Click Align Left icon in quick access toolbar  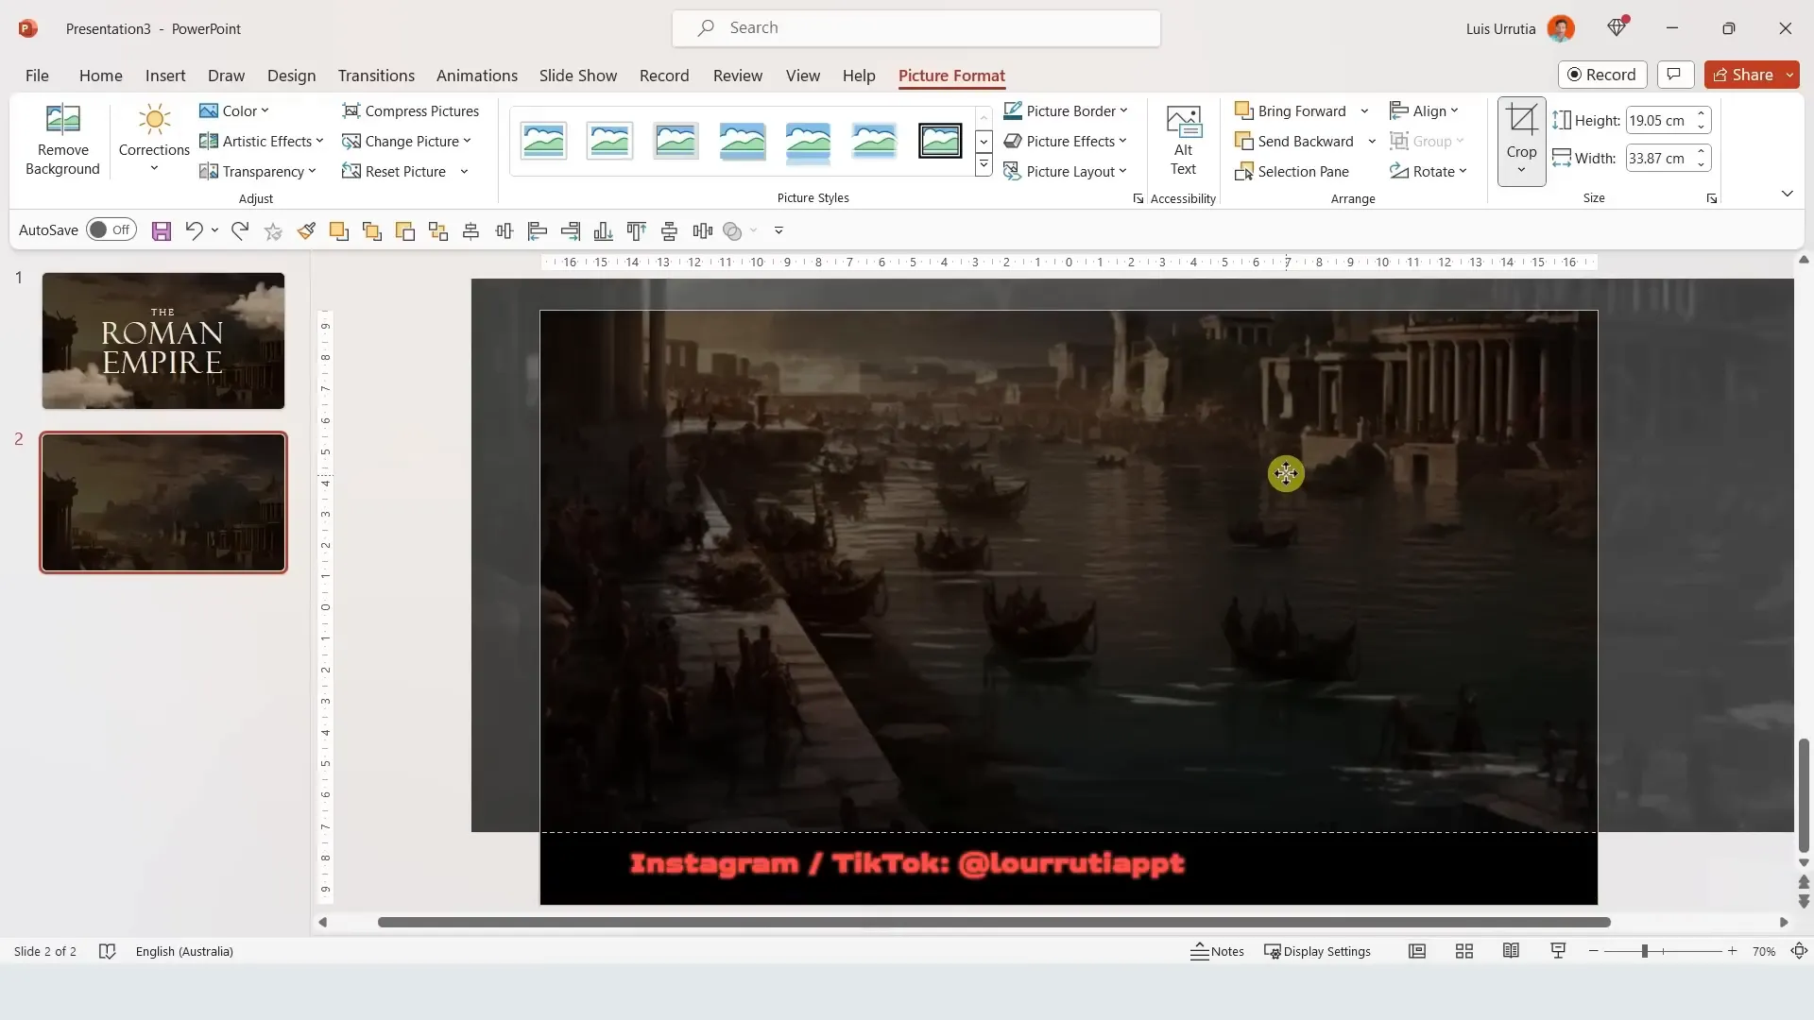538,230
